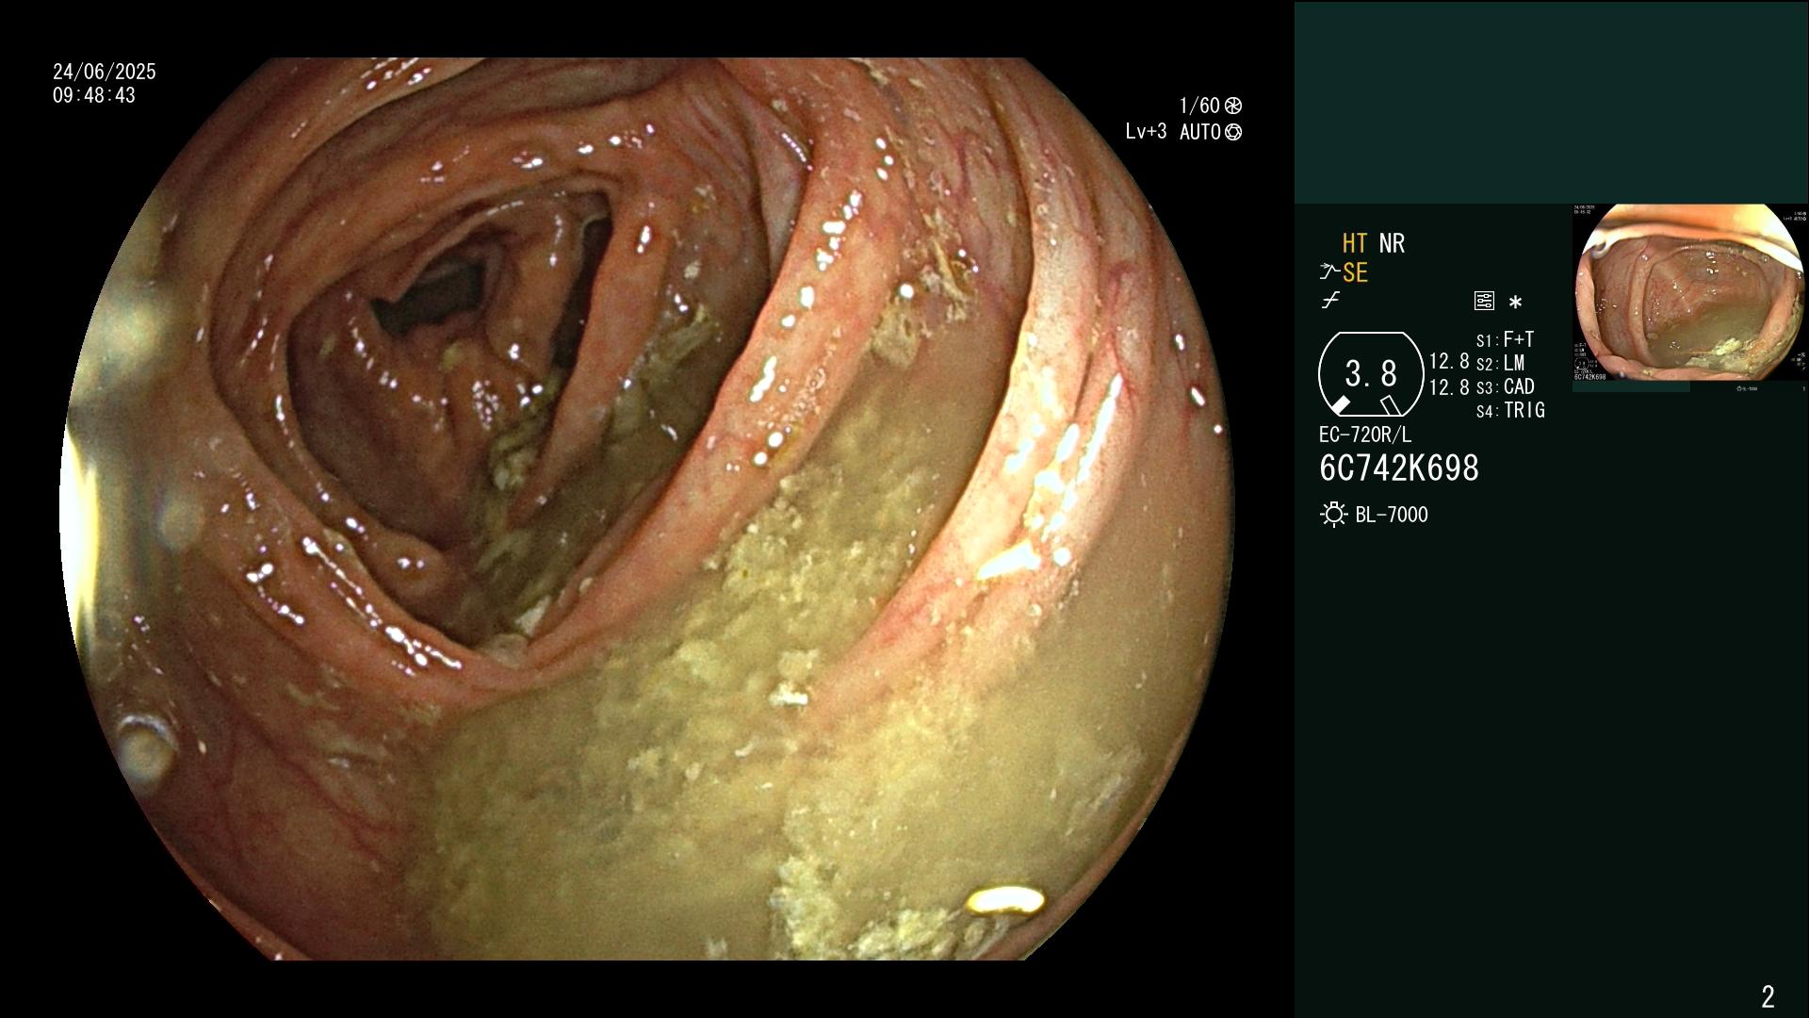Viewport: 1809px width, 1018px height.
Task: Open the slider settings icon
Action: [x=1484, y=301]
